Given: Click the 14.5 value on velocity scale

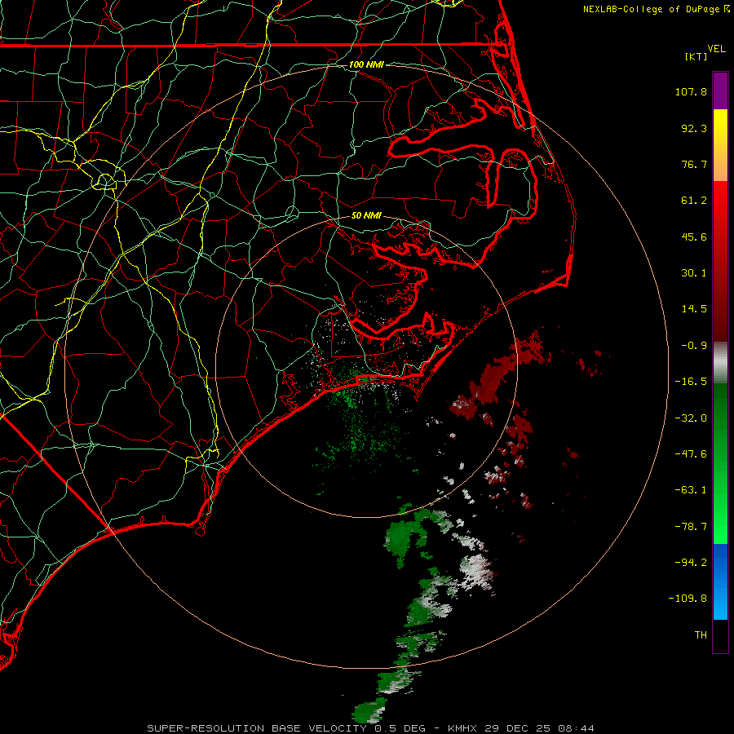Looking at the screenshot, I should point(694,309).
